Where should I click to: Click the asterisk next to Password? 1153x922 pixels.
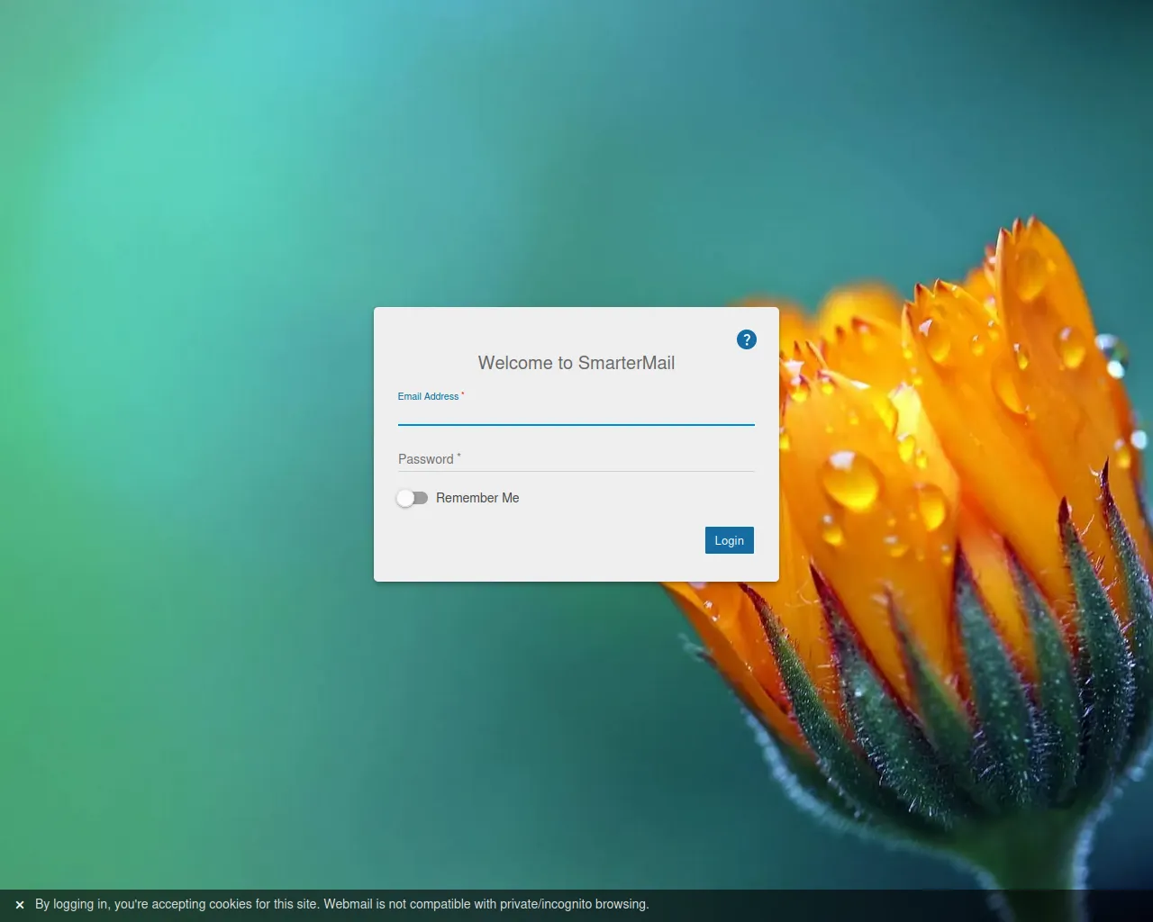pos(458,456)
